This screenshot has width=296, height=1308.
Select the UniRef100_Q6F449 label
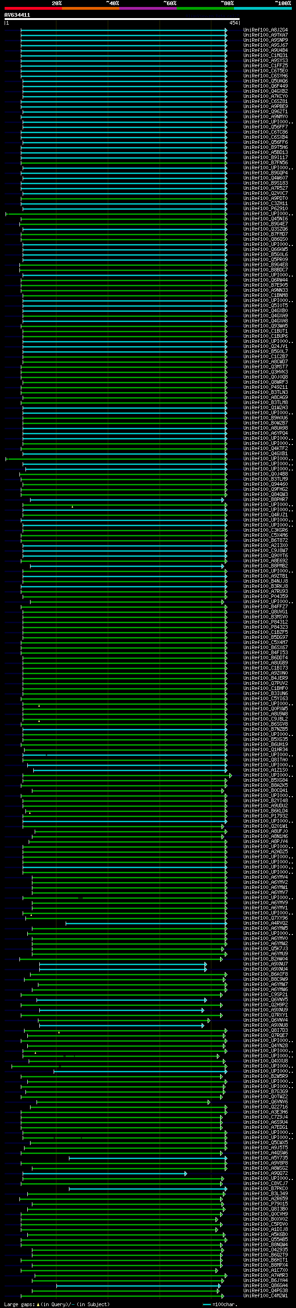point(265,86)
